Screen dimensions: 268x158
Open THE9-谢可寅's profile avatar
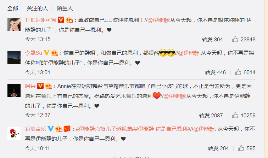pyautogui.click(x=14, y=24)
